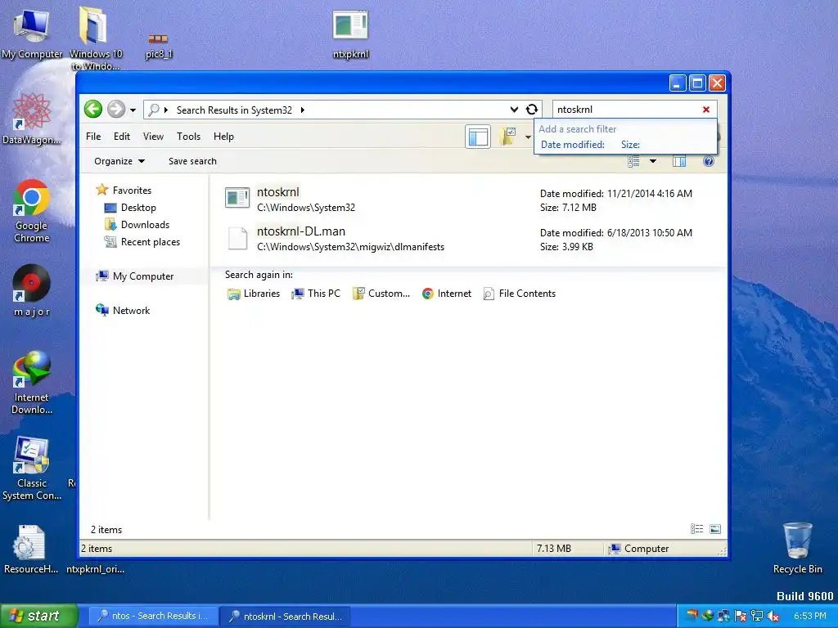The height and width of the screenshot is (628, 838).
Task: Open the dropdown beside folder options icon
Action: click(x=528, y=137)
